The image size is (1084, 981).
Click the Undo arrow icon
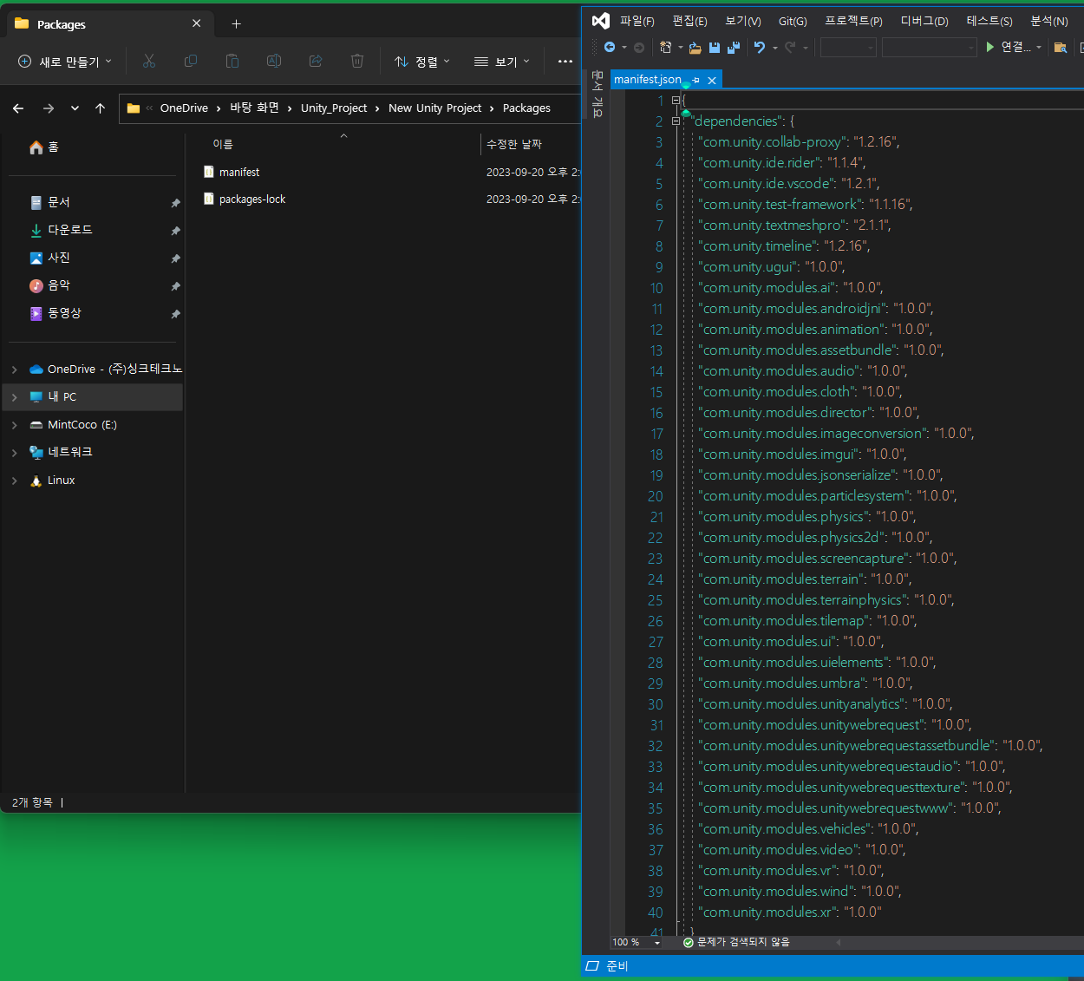pos(760,47)
